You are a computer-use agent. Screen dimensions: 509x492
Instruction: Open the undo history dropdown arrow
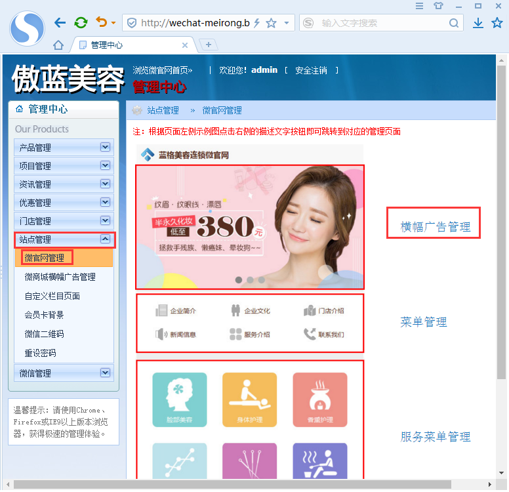pos(113,23)
